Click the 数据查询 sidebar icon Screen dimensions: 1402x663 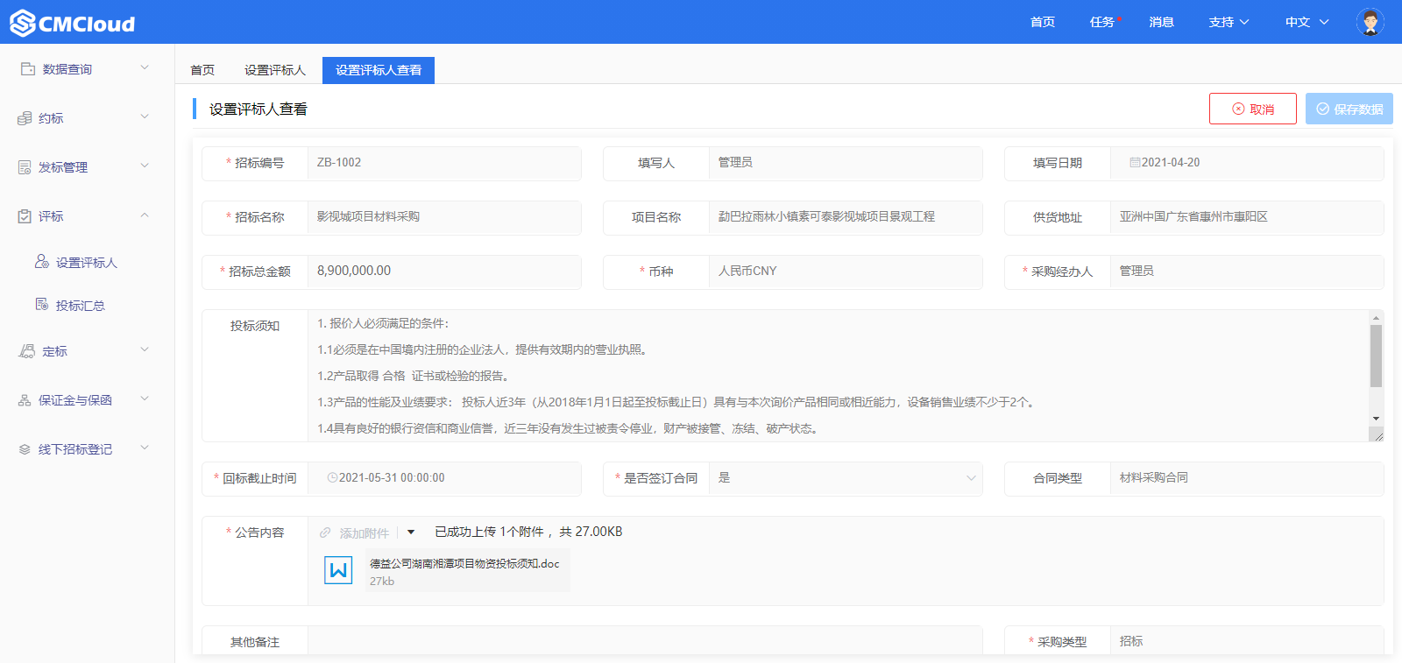(x=28, y=68)
